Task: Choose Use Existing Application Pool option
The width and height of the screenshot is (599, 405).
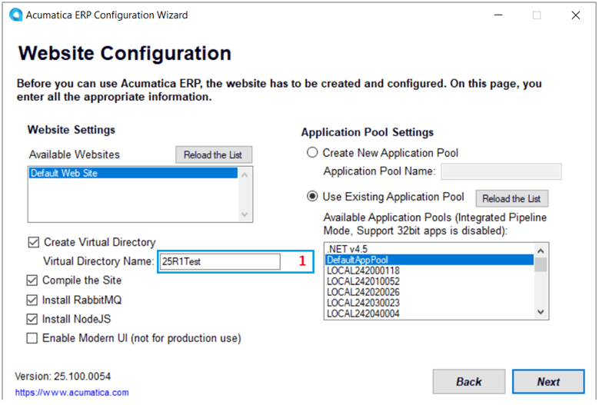Action: [x=313, y=197]
